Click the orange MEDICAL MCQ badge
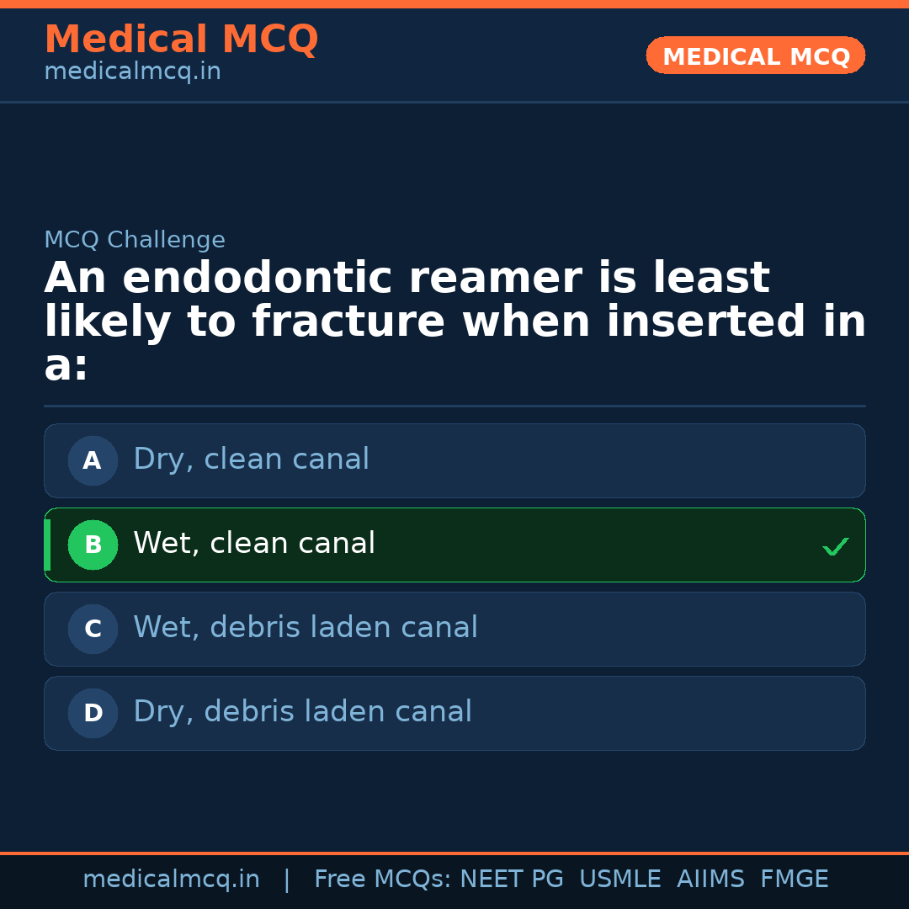 (755, 56)
